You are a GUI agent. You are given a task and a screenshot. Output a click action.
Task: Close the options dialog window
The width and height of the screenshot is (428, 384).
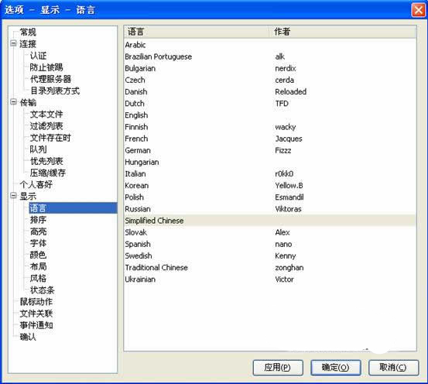(x=418, y=10)
